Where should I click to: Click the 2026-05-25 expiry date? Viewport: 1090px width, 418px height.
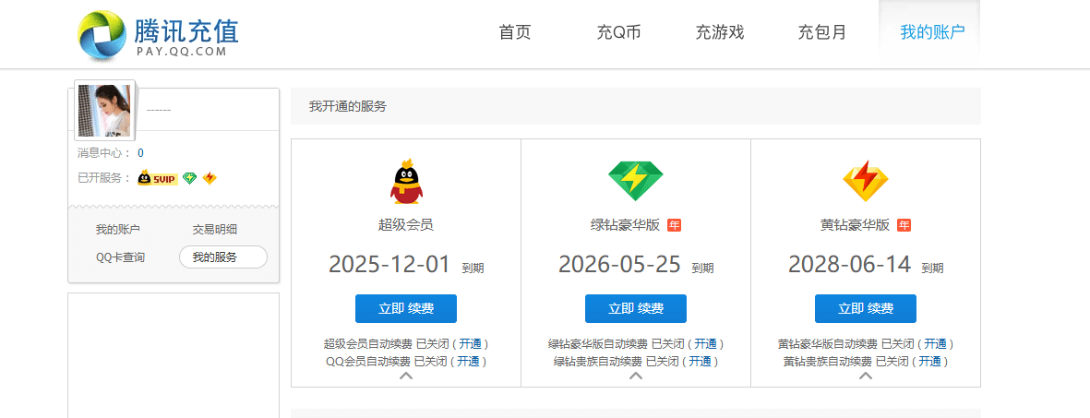tap(619, 264)
